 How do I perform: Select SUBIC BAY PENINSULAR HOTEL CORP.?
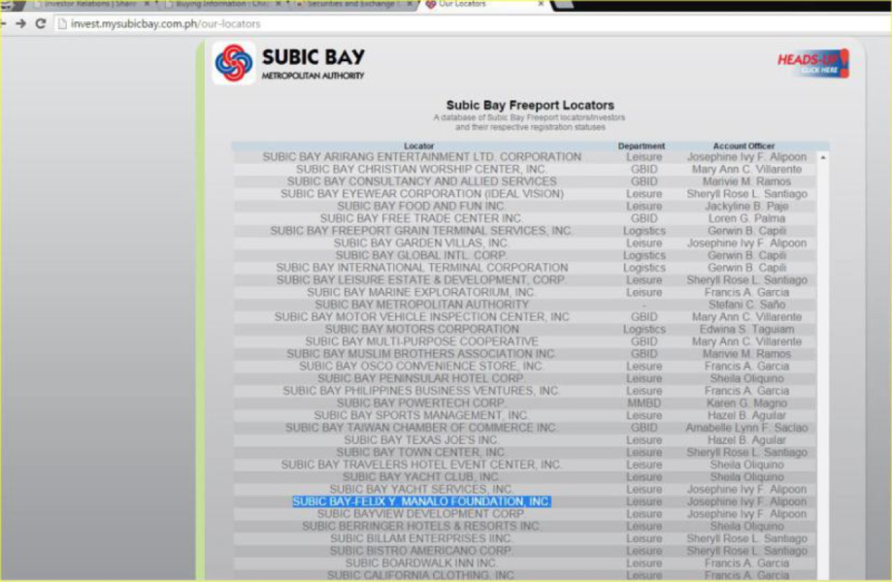pyautogui.click(x=421, y=378)
